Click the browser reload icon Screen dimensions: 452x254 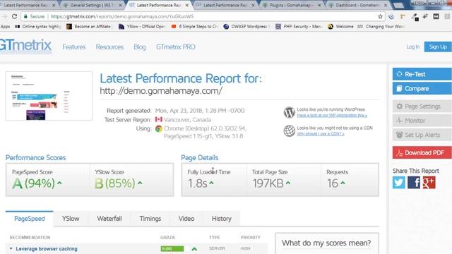(14, 16)
